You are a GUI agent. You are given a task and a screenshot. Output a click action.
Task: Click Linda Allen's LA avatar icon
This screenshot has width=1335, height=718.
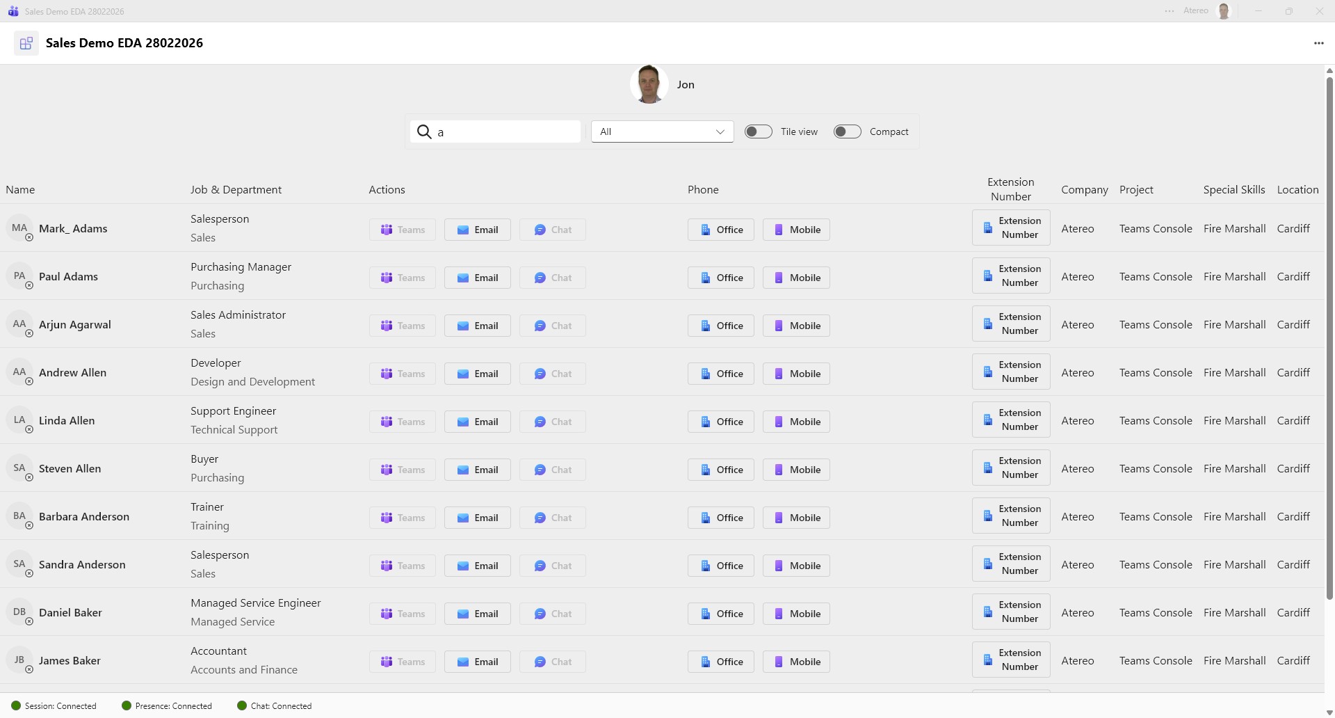[19, 420]
